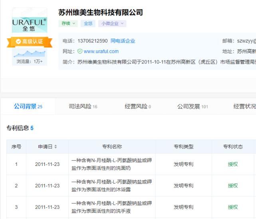Click the 专利类型 column header

tap(183, 146)
